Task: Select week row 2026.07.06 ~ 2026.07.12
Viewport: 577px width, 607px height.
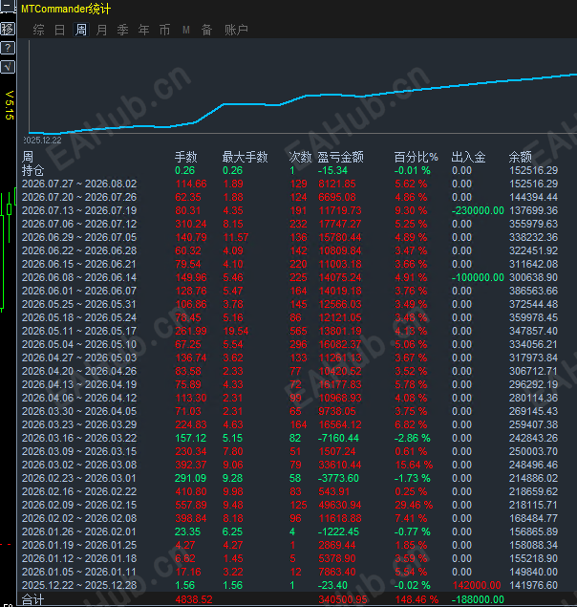Action: click(290, 224)
